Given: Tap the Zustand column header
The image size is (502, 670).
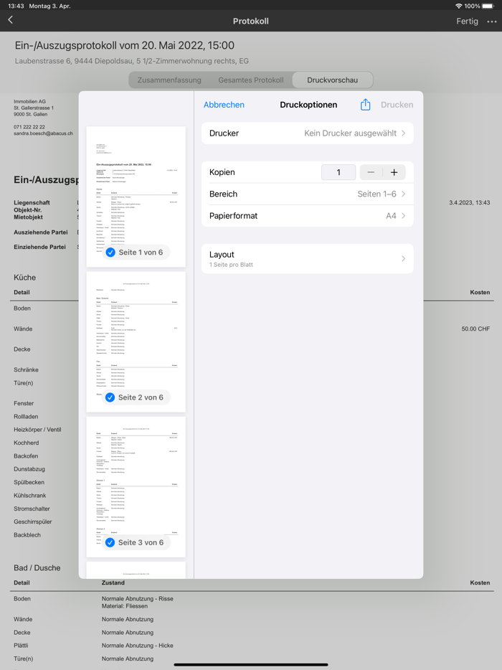Looking at the screenshot, I should click(113, 582).
